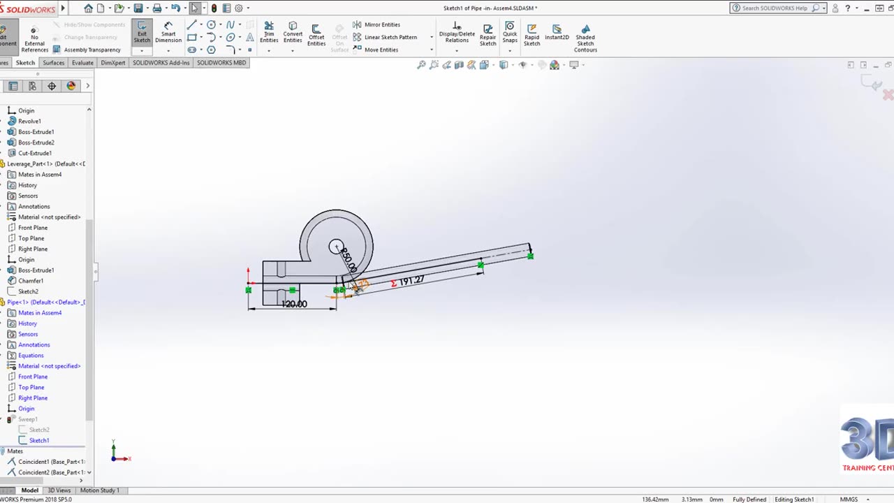
Task: Switch to the Evaluate tab
Action: pos(82,63)
